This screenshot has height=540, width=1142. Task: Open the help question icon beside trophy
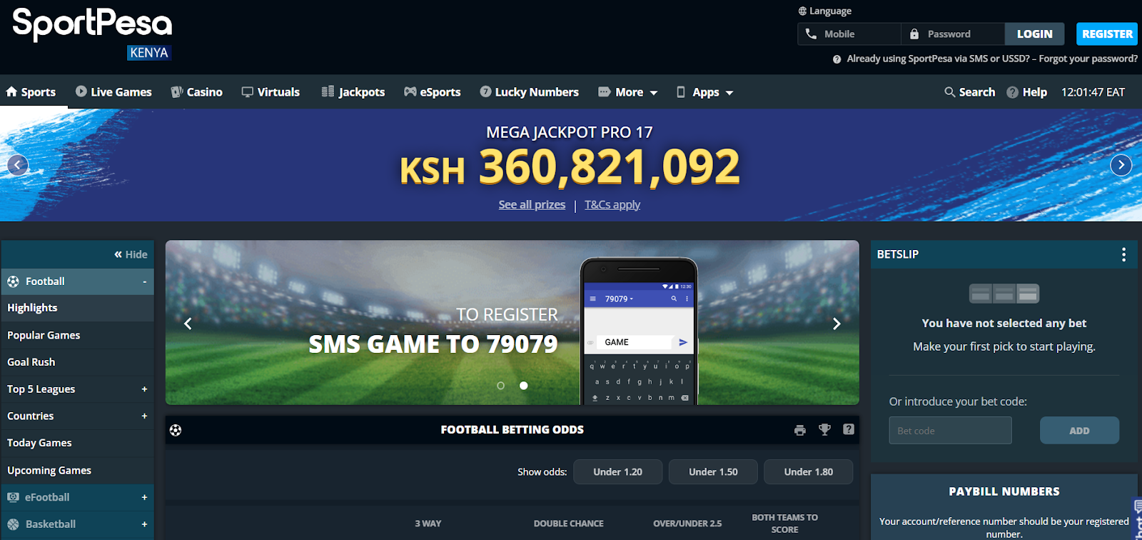pos(848,429)
